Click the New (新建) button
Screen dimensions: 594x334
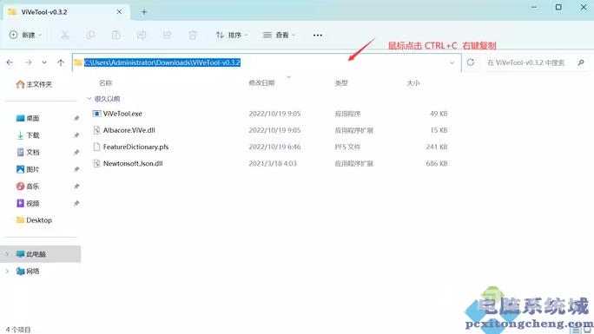(25, 35)
